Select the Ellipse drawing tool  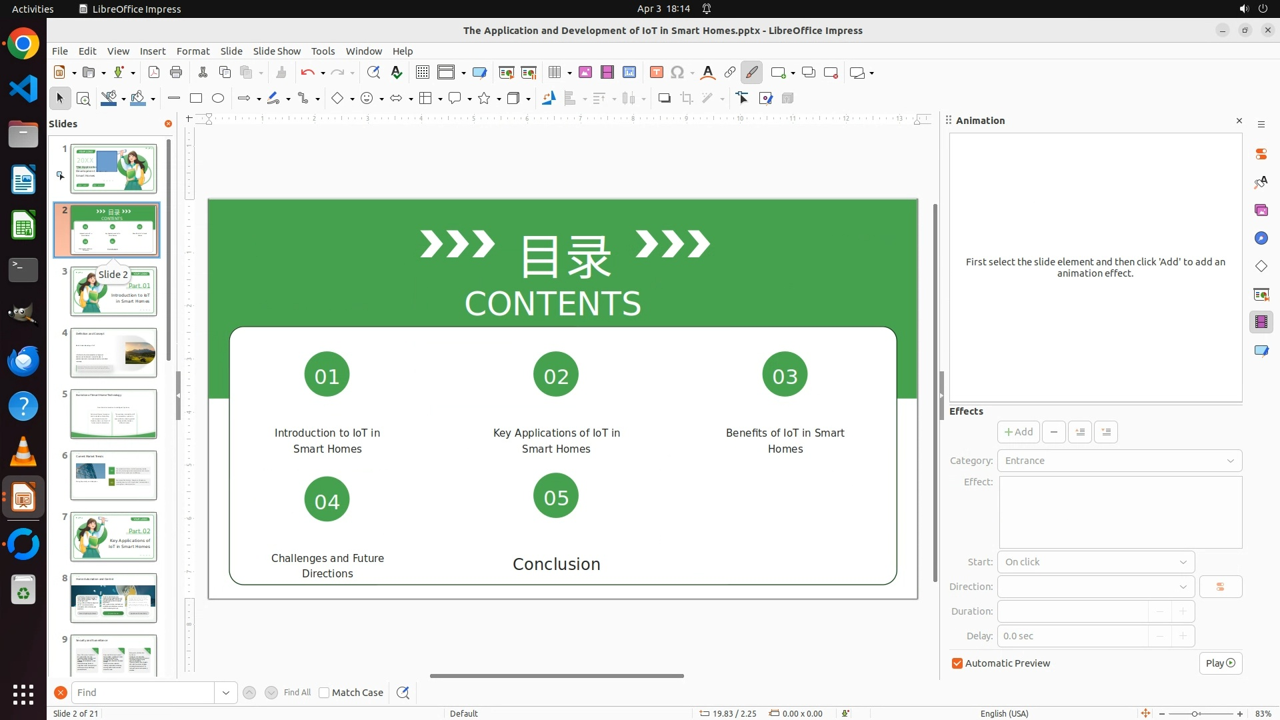(x=218, y=99)
